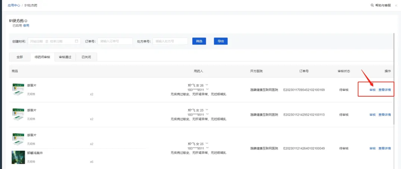This screenshot has height=169, width=401.
Task: Export the list with the 导出 button
Action: (x=221, y=41)
